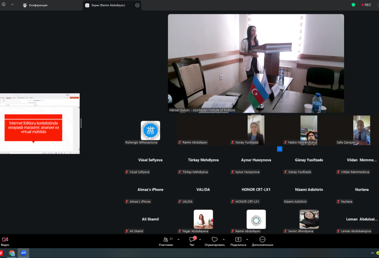Select the Aynur Huseynova participant tile

256,160
